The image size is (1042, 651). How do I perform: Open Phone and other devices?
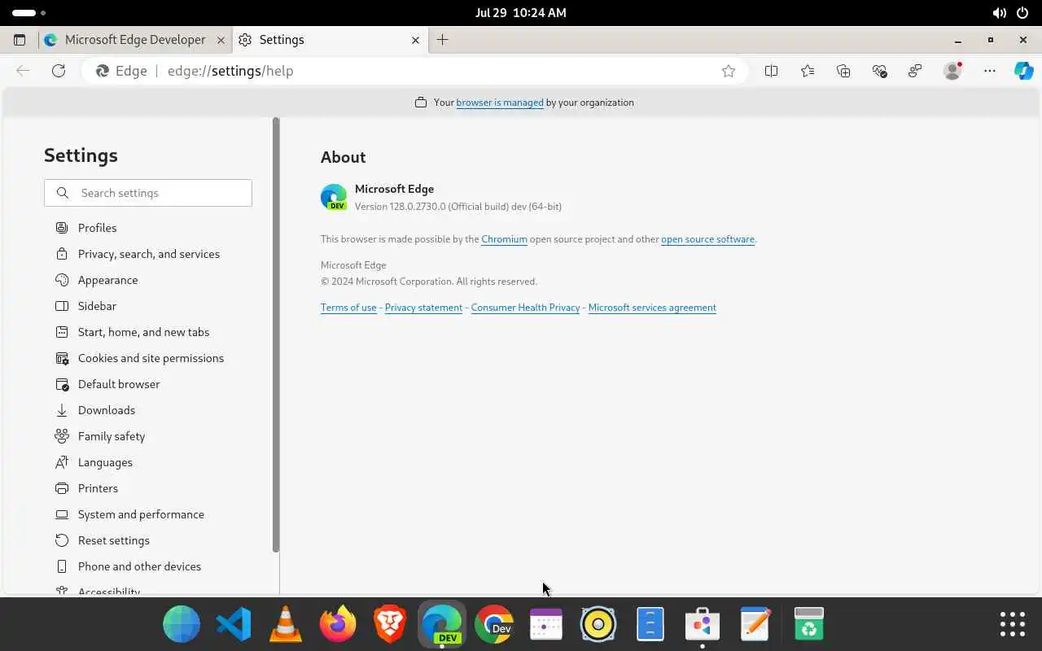(x=139, y=566)
